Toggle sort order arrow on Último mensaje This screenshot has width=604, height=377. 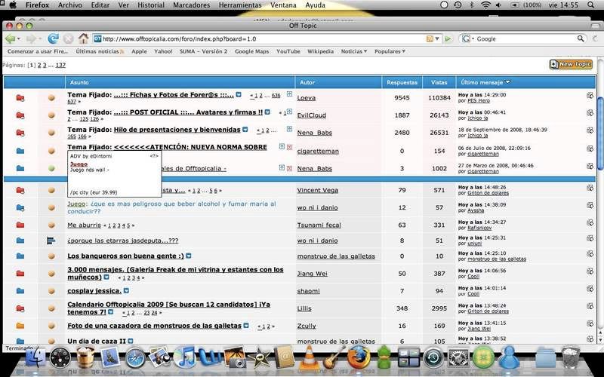(507, 81)
